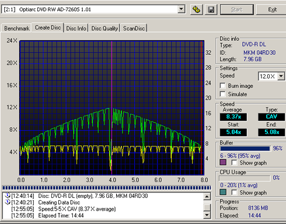Open the write speed dropdown arrow
286x224 pixels.
[281, 76]
